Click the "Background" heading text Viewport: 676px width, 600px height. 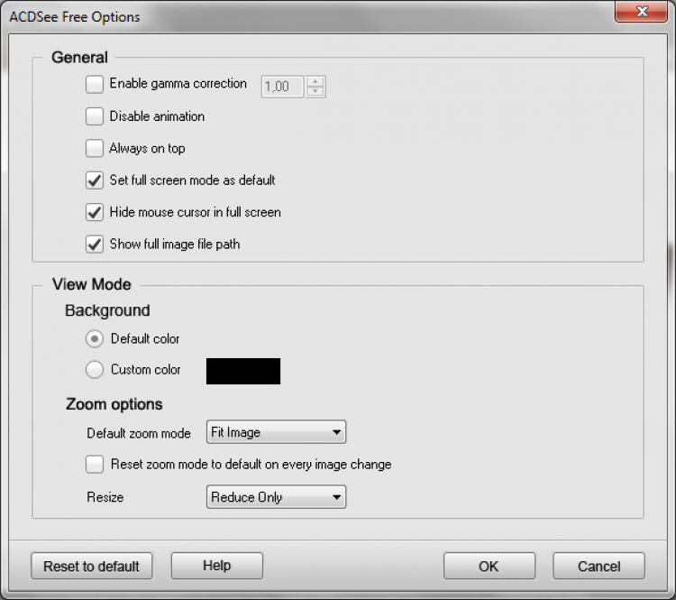107,310
